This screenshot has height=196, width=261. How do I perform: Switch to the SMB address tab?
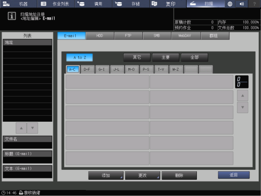point(156,36)
